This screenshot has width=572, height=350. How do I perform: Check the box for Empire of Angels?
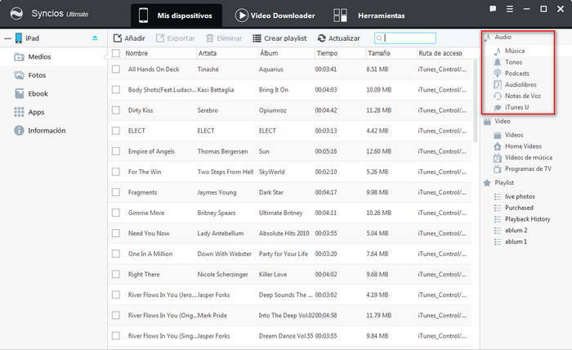116,151
